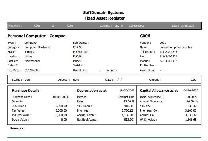
Task: Click Branch value 'Jamaica'
Action: click(x=29, y=52)
